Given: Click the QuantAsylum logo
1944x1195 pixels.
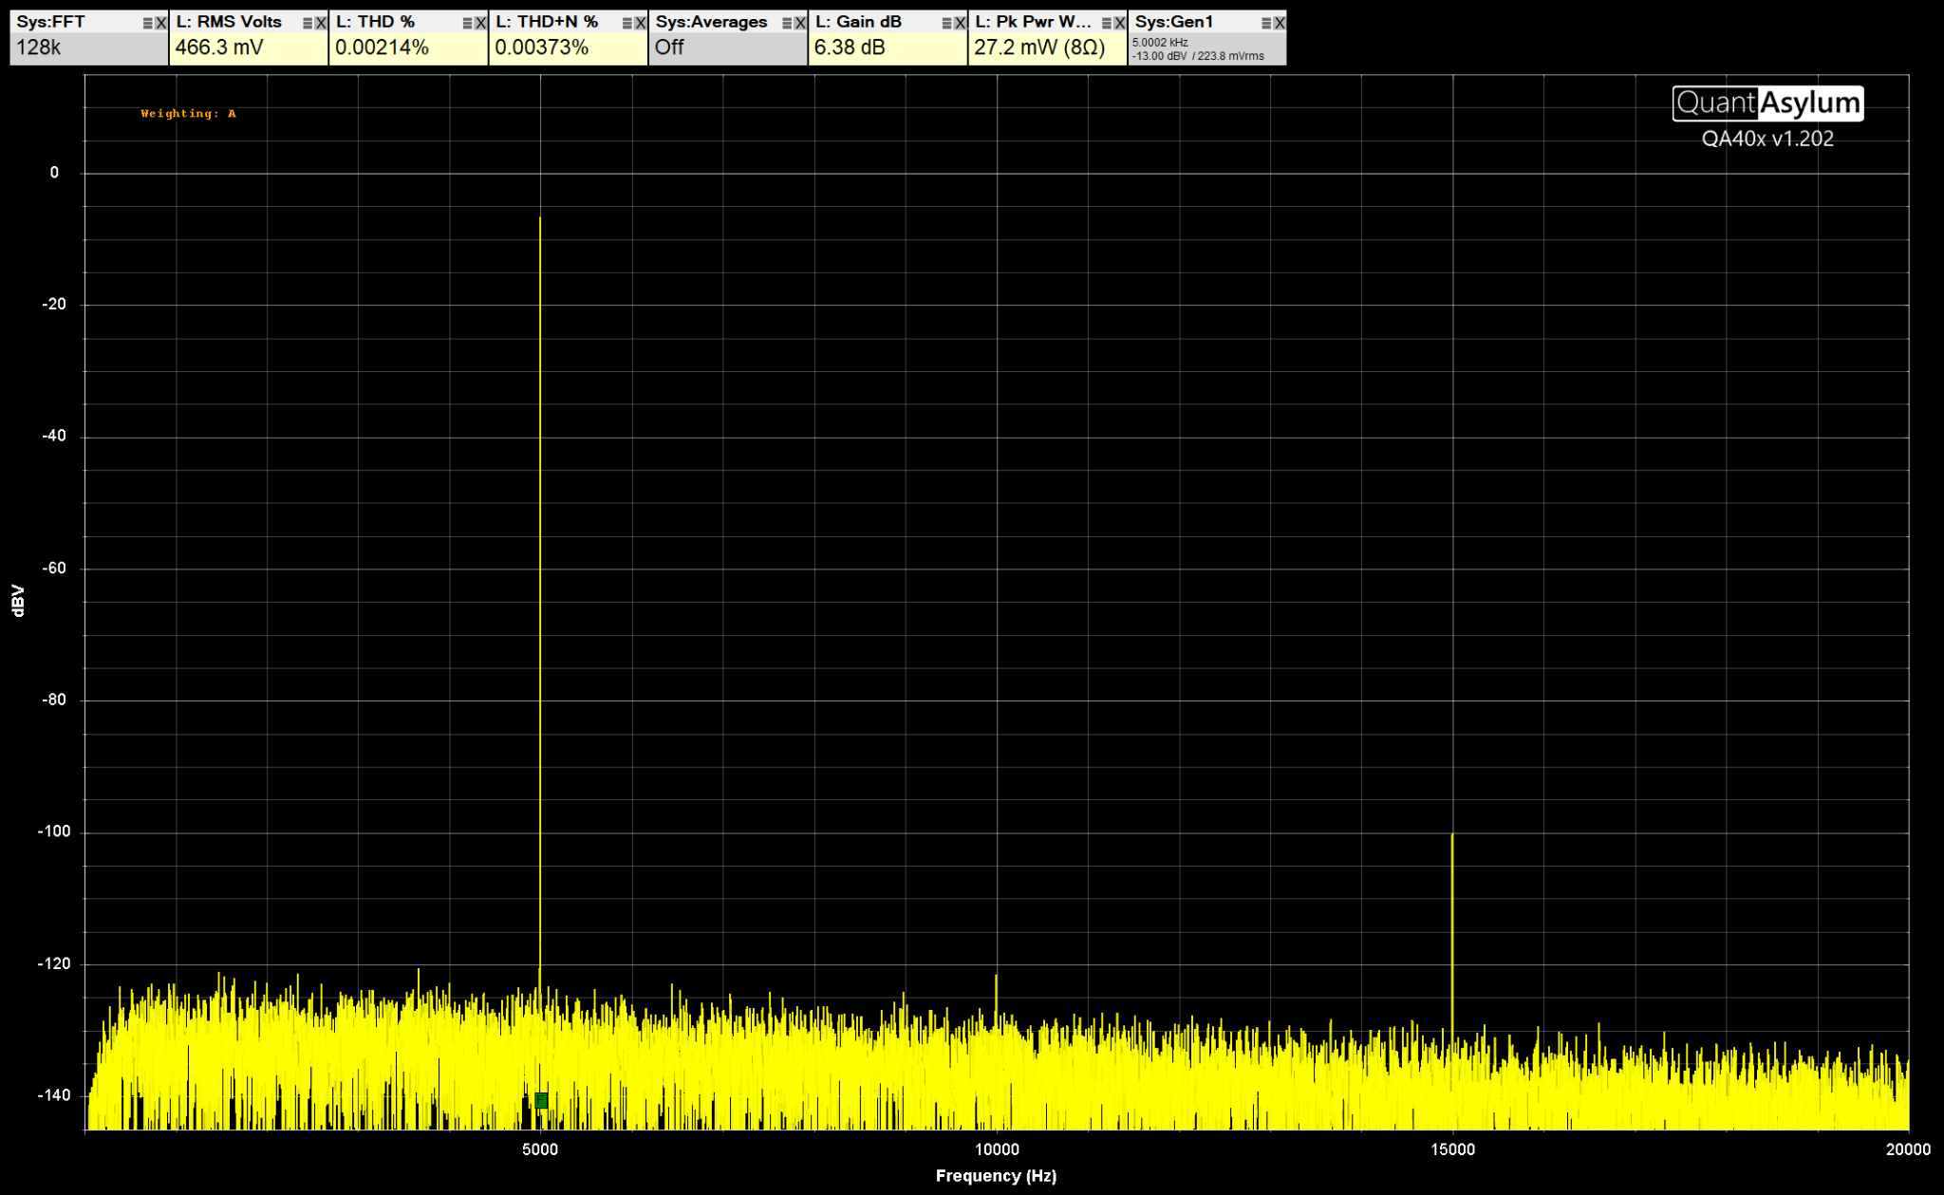Looking at the screenshot, I should click(1767, 103).
